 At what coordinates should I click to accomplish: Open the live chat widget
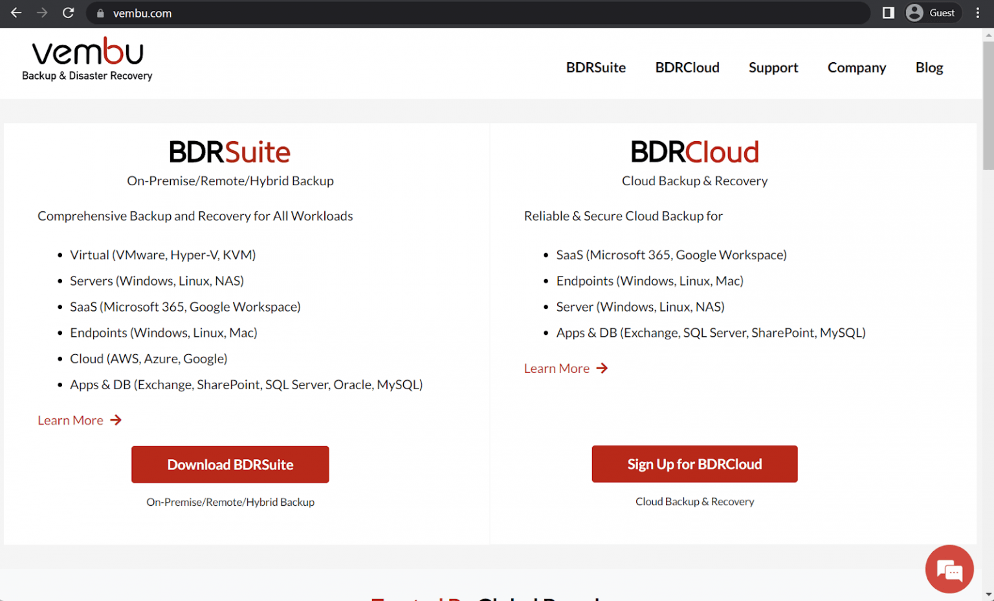pyautogui.click(x=949, y=569)
